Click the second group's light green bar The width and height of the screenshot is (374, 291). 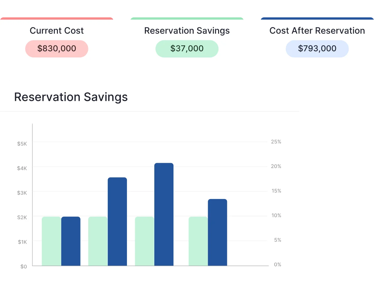[x=98, y=241]
